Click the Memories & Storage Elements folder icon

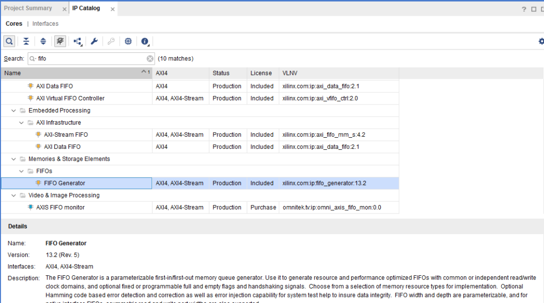point(23,159)
